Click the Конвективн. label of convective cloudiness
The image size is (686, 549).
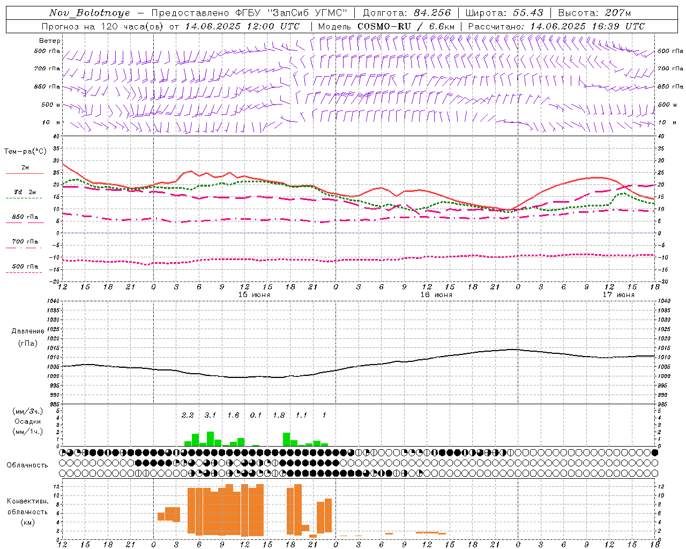point(28,501)
